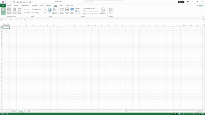Click the zoom slider handle in status bar

193,114
